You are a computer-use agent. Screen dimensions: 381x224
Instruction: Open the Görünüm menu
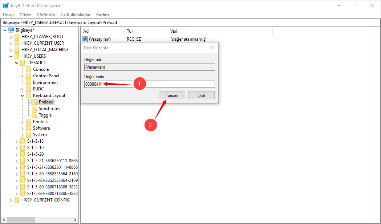click(46, 15)
